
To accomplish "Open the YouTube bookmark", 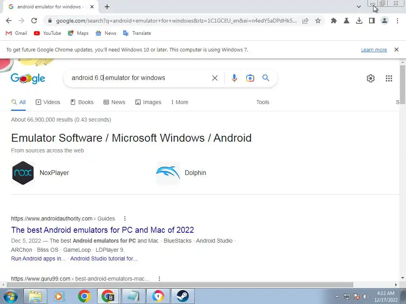I will [x=48, y=33].
